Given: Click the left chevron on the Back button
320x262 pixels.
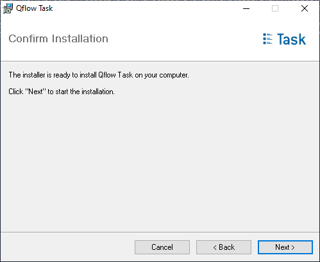Looking at the screenshot, I should pos(215,247).
